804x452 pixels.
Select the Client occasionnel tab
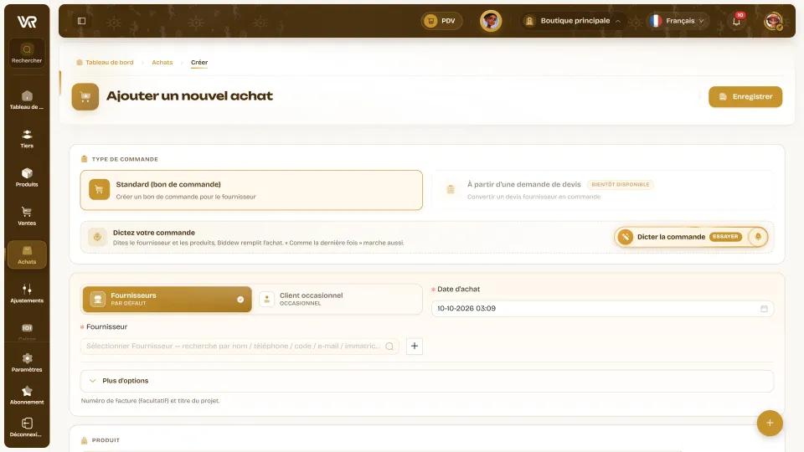coord(338,300)
